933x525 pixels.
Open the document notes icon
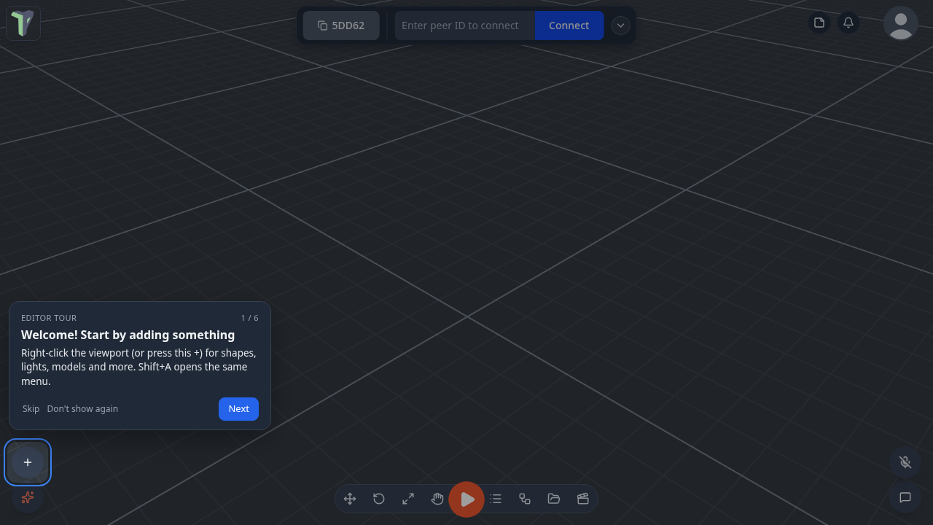click(x=819, y=23)
